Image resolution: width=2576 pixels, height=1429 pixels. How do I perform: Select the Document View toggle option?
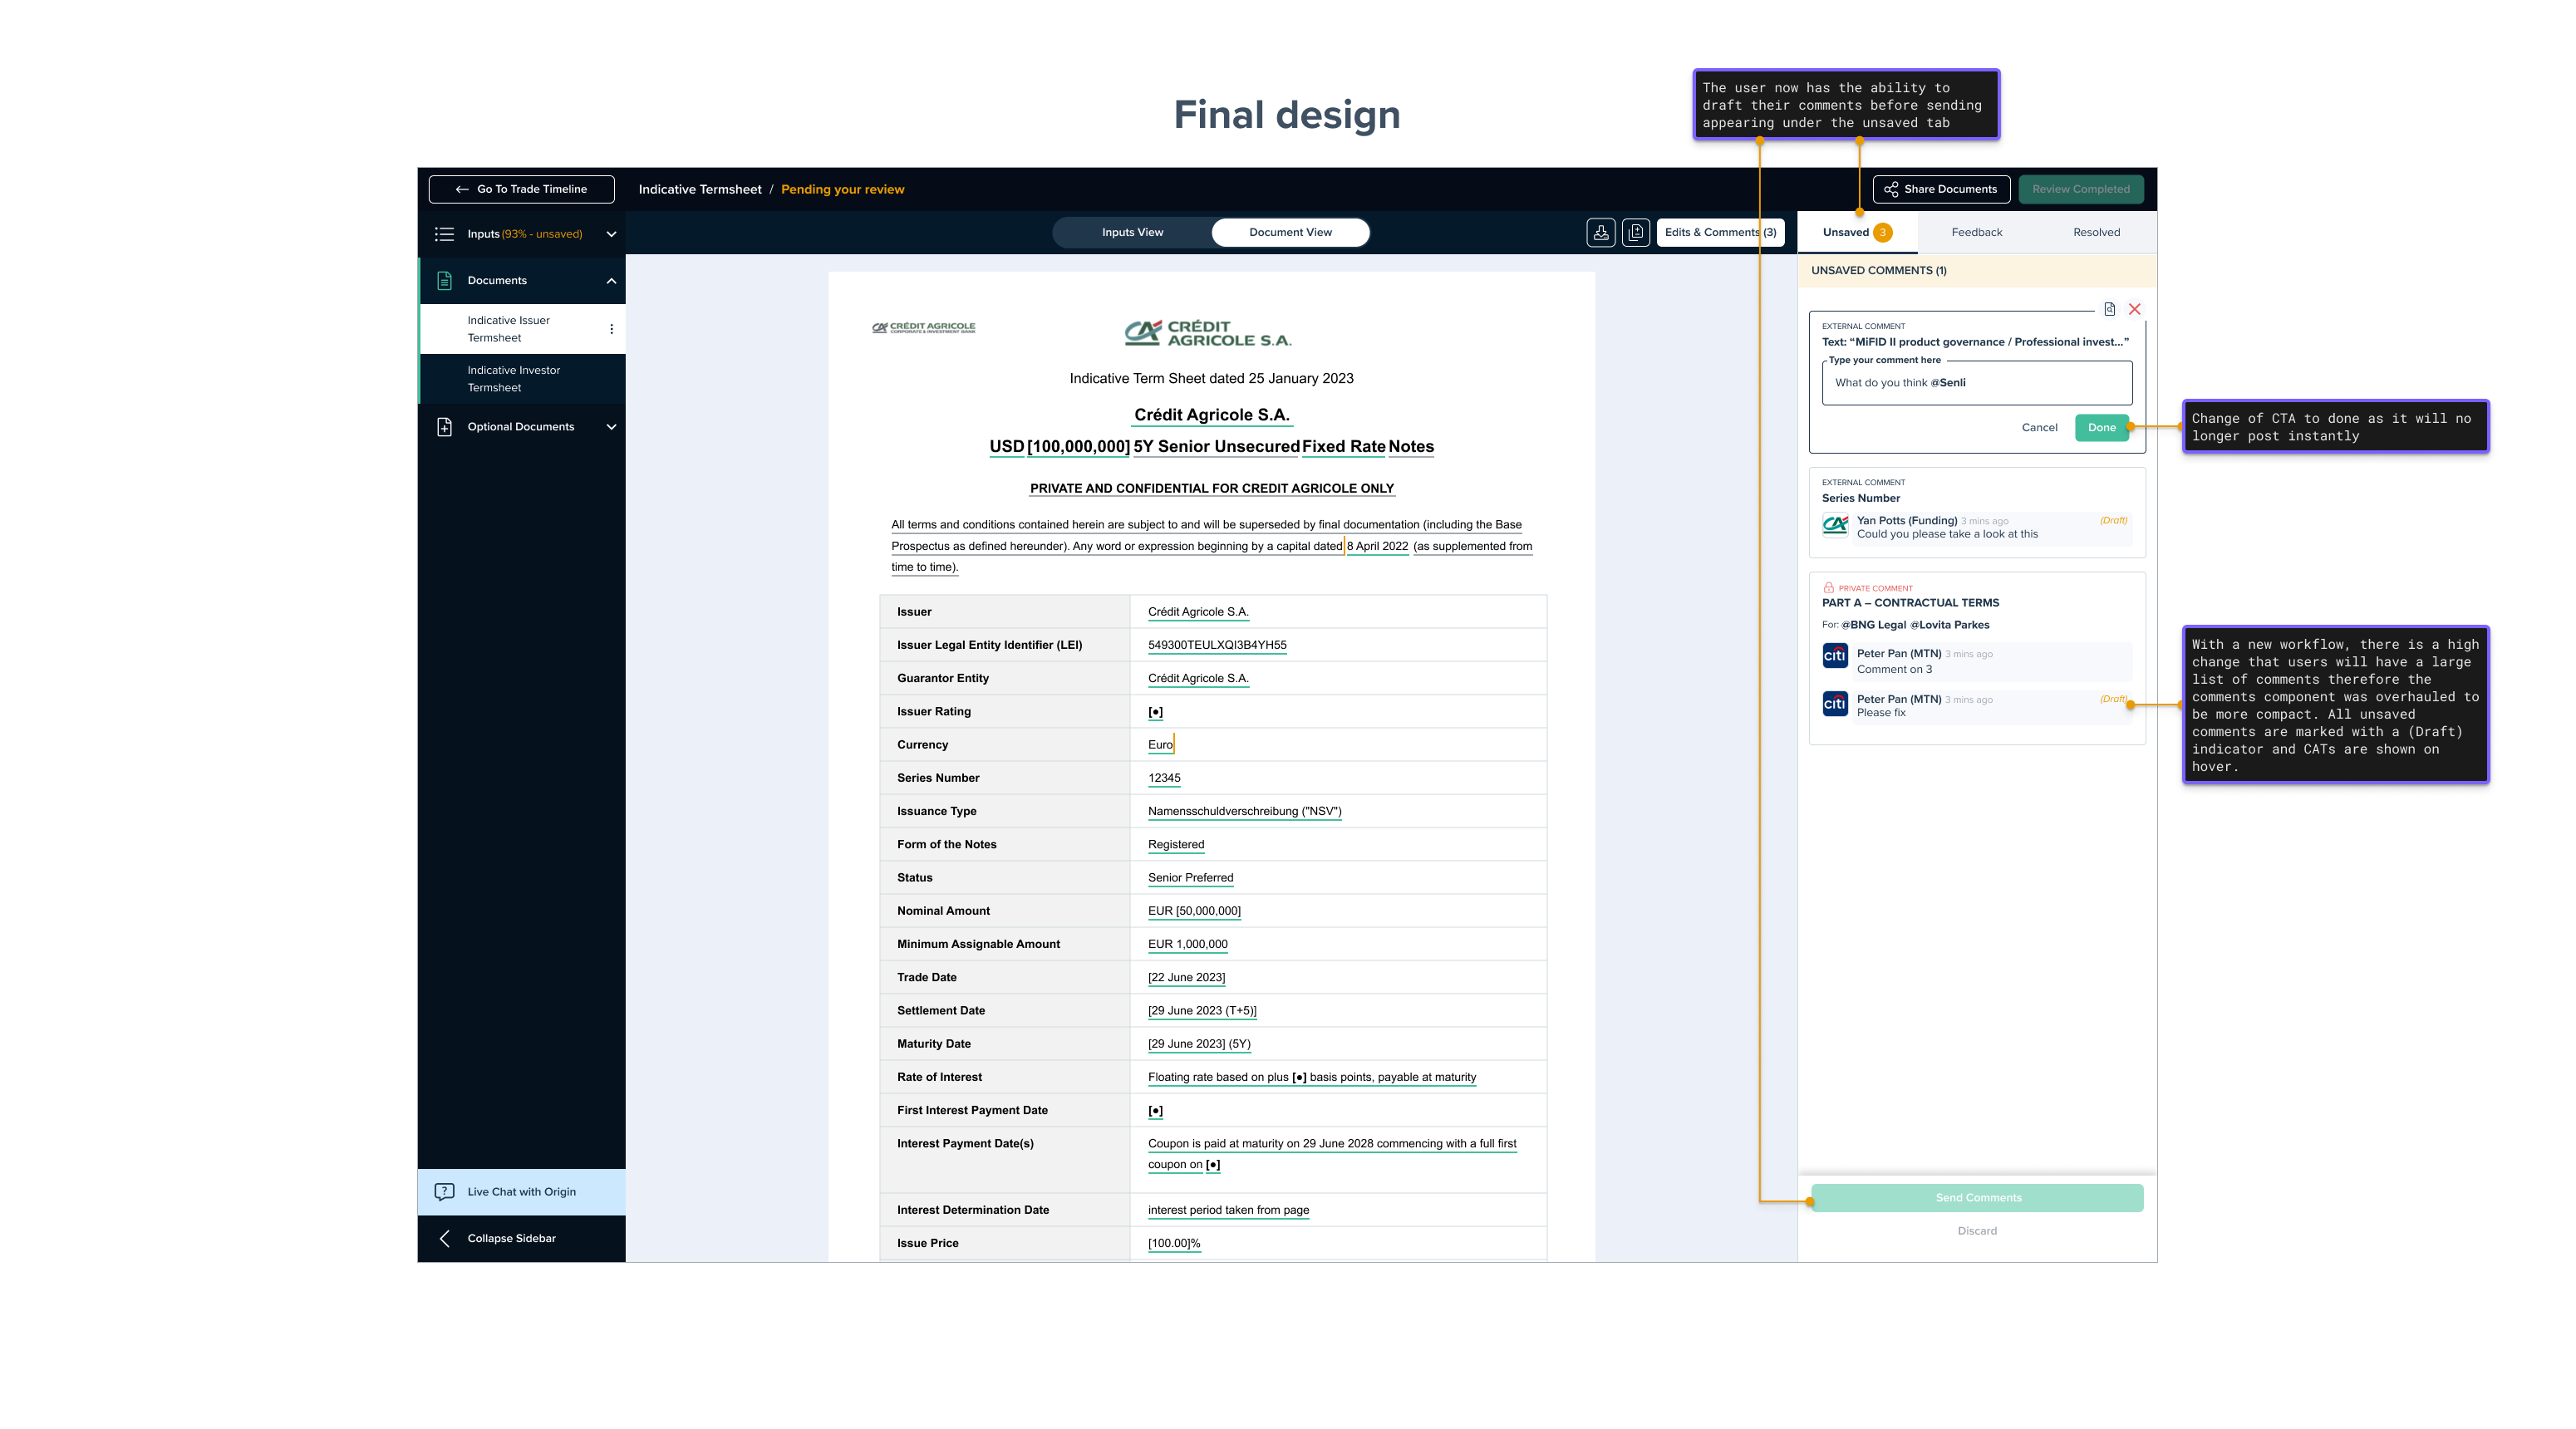pos(1290,232)
